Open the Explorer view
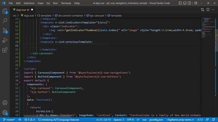The height and width of the screenshot is (122, 218). pos(5,11)
